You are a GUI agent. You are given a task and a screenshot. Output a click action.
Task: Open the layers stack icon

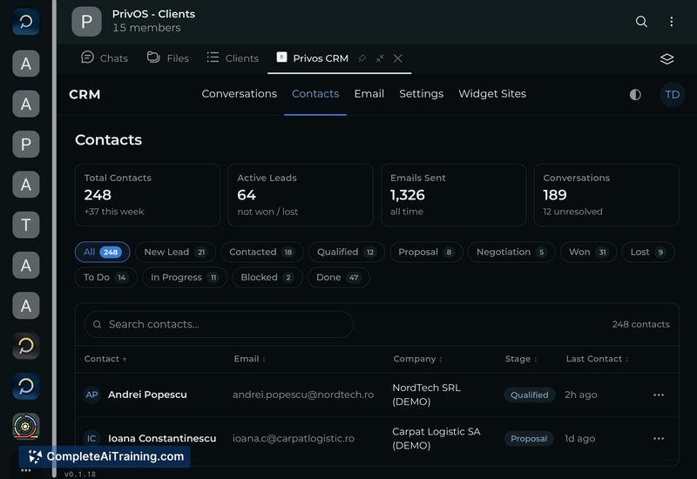[x=667, y=58]
